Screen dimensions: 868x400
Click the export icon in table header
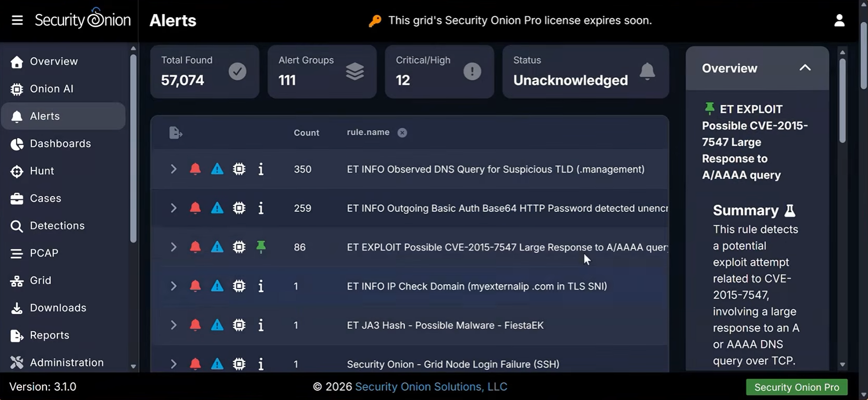[x=176, y=133]
